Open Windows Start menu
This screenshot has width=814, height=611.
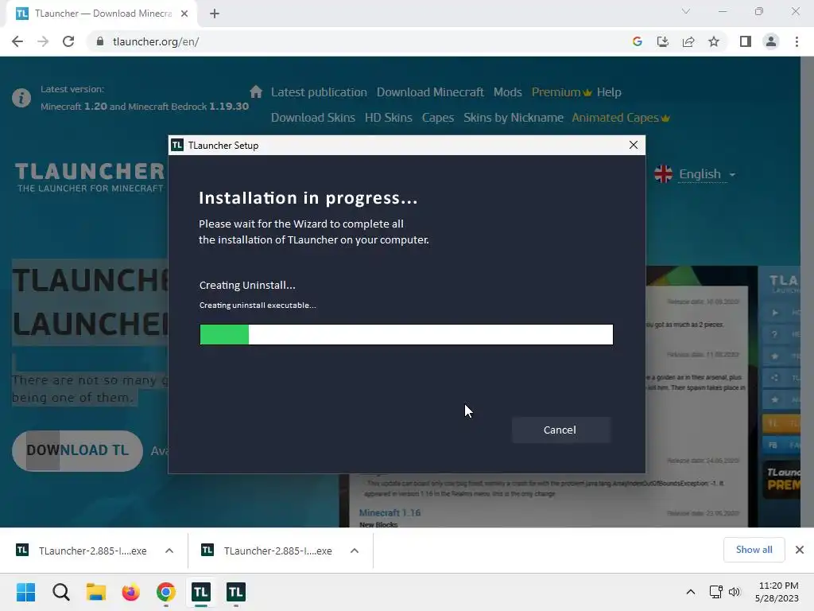click(x=25, y=592)
